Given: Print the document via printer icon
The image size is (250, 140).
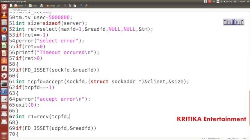Looking at the screenshot, I should point(41,6).
